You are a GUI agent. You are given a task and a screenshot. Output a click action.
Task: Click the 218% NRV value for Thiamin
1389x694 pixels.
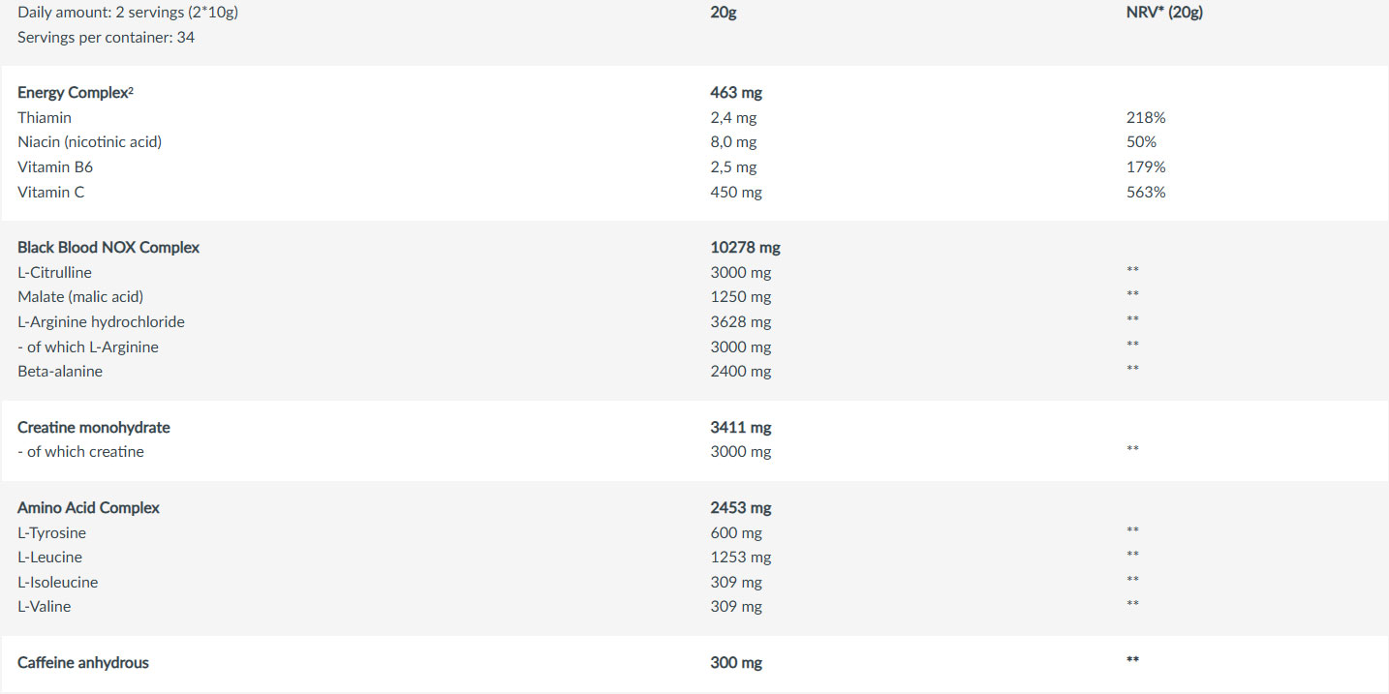tap(1146, 117)
